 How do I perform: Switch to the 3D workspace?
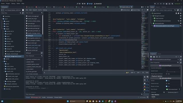coord(84,4)
